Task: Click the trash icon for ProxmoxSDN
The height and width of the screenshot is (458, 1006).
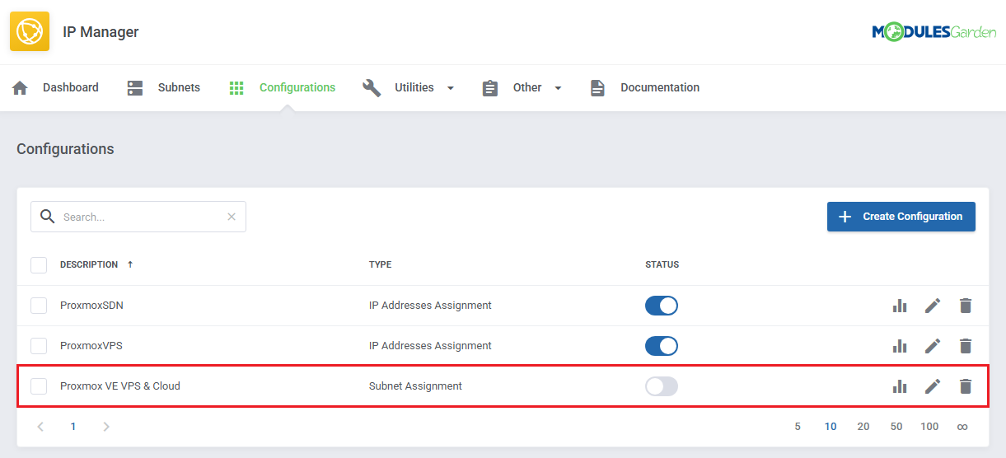Action: click(x=966, y=306)
